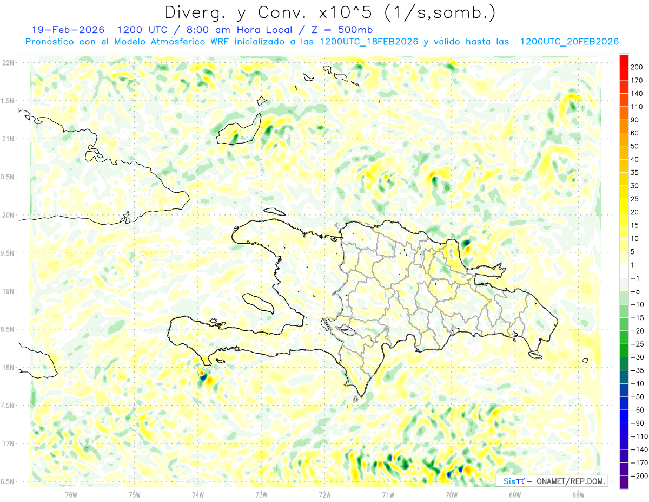Select the '18N' latitude label
Screen dimensions: 649x502
(8, 368)
